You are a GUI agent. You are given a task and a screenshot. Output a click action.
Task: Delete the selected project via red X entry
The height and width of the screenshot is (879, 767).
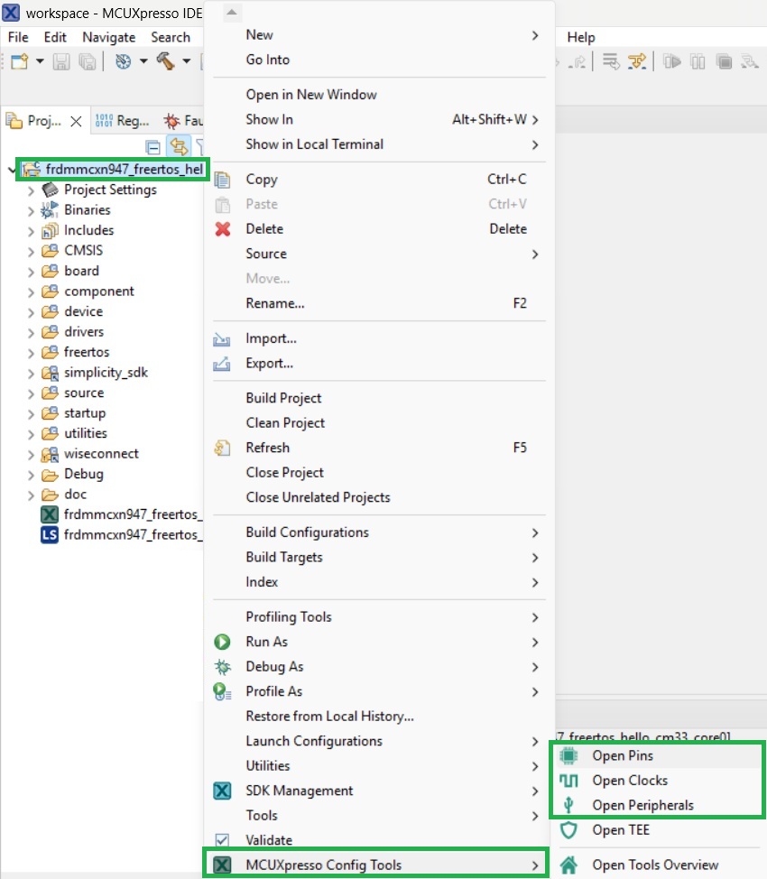[265, 228]
